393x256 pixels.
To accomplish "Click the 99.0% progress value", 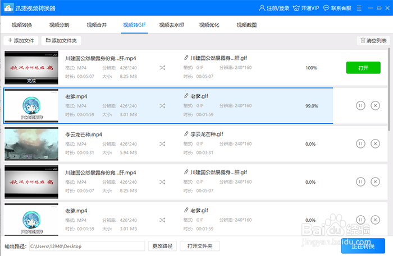I will (x=312, y=106).
